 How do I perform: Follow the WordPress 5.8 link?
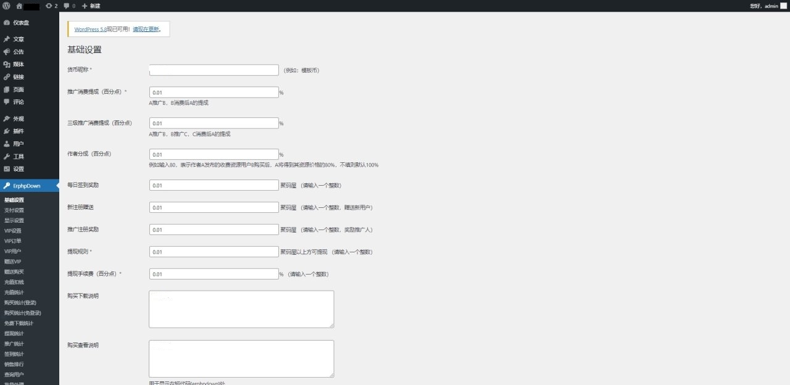[x=91, y=29]
